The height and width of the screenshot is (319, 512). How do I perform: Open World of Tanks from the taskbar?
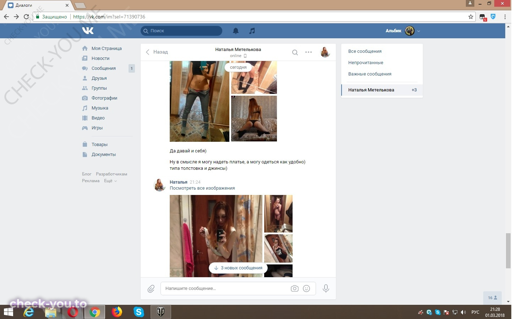161,312
